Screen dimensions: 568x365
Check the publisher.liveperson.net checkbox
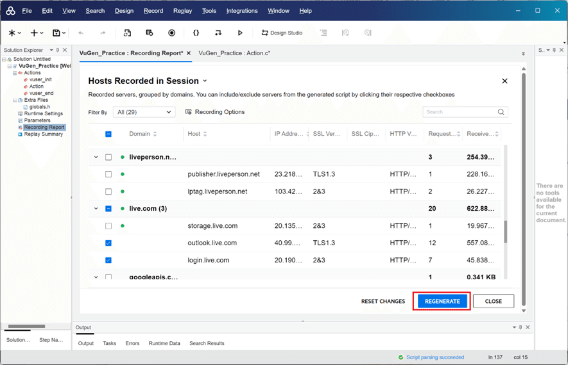108,174
